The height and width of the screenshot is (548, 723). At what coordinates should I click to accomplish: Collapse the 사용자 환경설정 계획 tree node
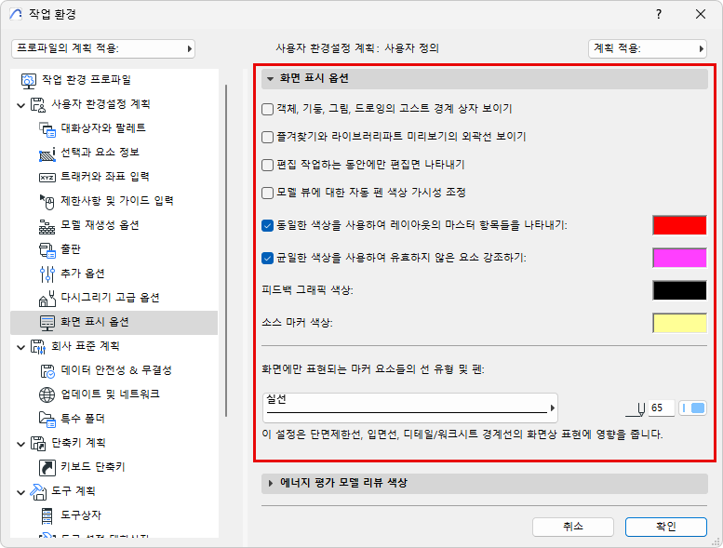[x=20, y=105]
